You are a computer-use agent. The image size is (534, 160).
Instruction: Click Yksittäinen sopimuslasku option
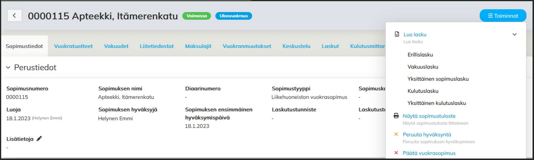pos(438,79)
